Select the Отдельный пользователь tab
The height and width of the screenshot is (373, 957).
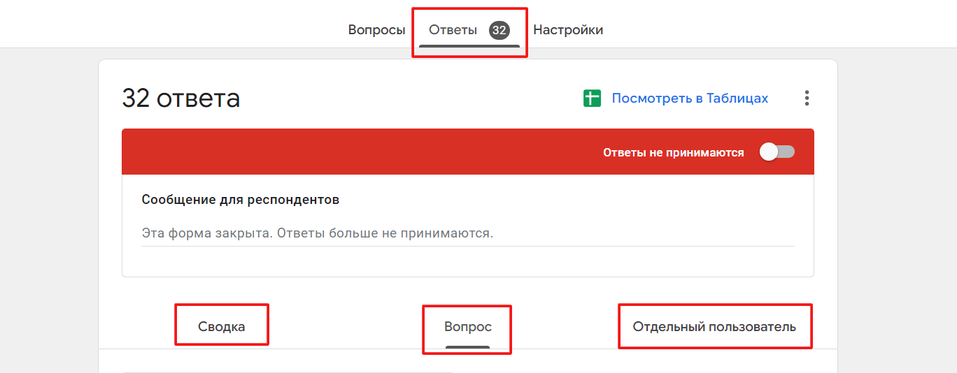click(714, 327)
